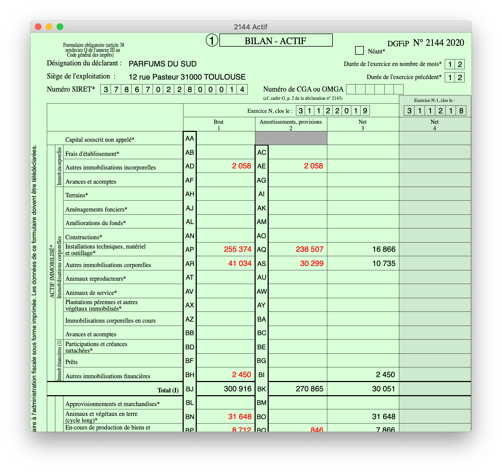The height and width of the screenshot is (472, 502).
Task: Click the net value 10 735
Action: (384, 263)
